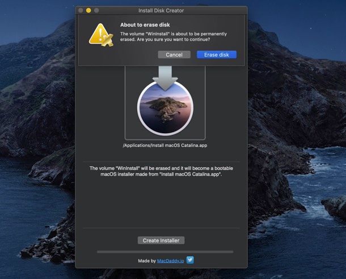Image resolution: width=346 pixels, height=279 pixels.
Task: Cancel the erase disk dialog
Action: pyautogui.click(x=174, y=54)
